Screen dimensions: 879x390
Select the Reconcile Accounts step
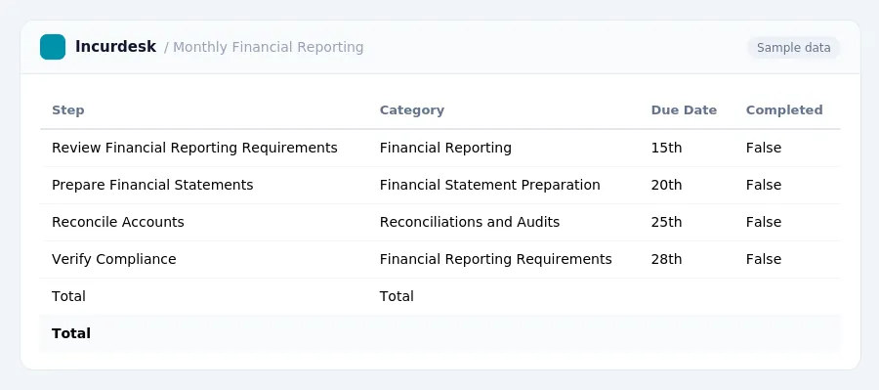[x=118, y=222]
